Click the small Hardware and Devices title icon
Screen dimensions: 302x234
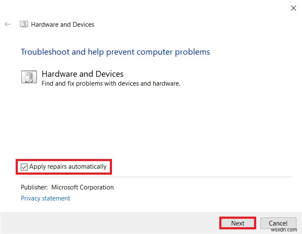(25, 24)
